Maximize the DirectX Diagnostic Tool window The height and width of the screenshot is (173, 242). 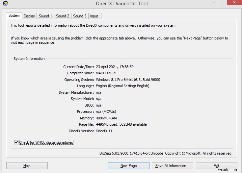(x=222, y=2)
